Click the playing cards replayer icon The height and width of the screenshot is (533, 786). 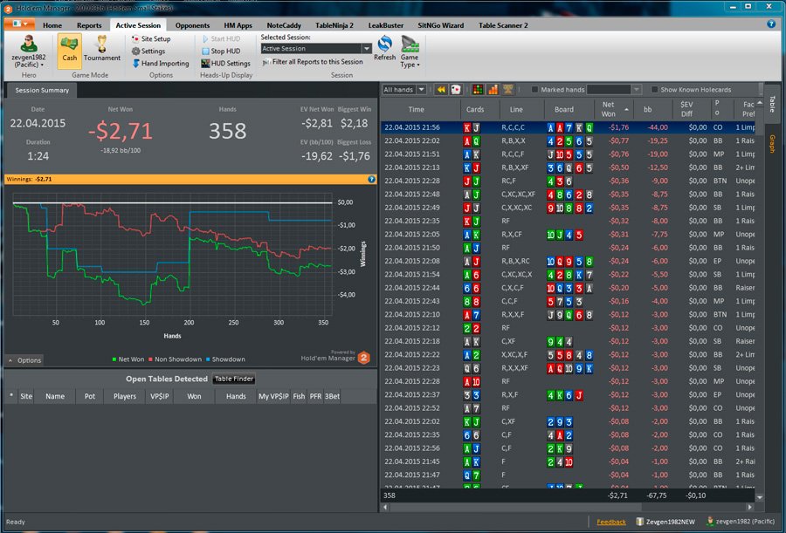[x=456, y=90]
